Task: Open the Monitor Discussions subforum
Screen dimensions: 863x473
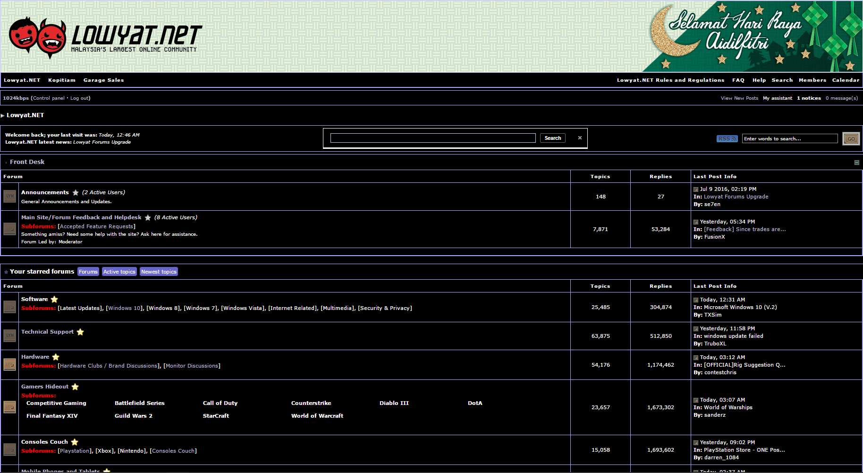Action: (192, 366)
